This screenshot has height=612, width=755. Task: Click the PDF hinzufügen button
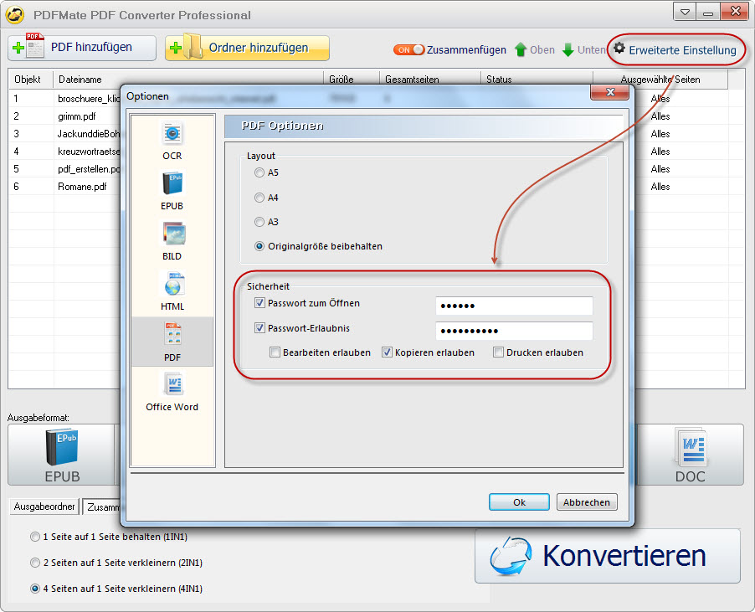(82, 48)
